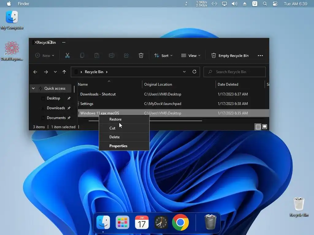Choose Cut from context menu
The height and width of the screenshot is (235, 314).
(x=124, y=128)
